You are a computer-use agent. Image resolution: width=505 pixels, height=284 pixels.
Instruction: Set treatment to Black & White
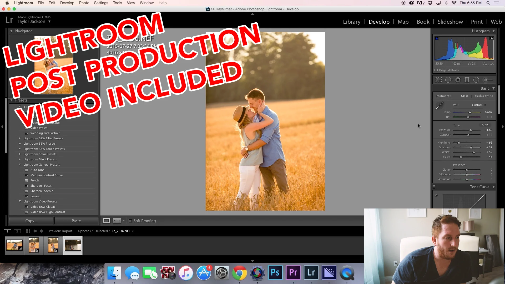click(484, 96)
